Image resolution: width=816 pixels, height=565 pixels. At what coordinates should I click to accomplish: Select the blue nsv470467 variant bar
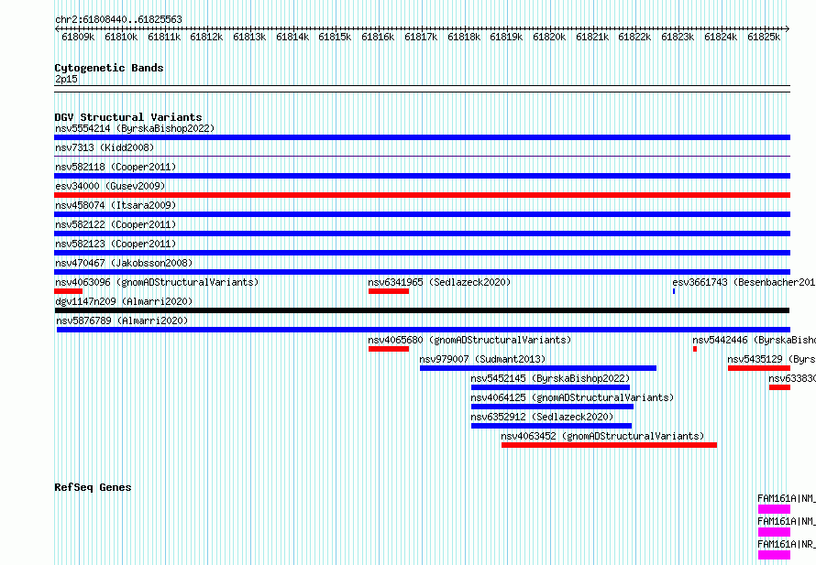point(422,272)
